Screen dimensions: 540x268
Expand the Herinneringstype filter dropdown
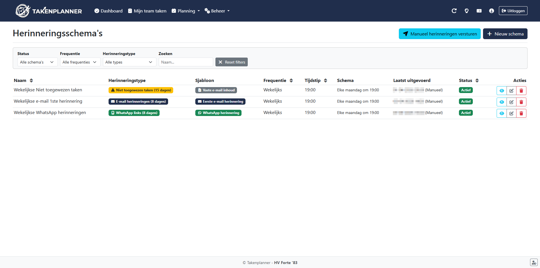129,62
